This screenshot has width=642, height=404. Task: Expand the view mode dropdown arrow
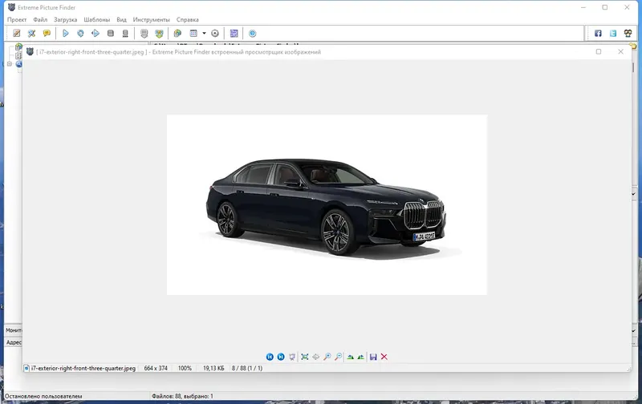[x=204, y=34]
